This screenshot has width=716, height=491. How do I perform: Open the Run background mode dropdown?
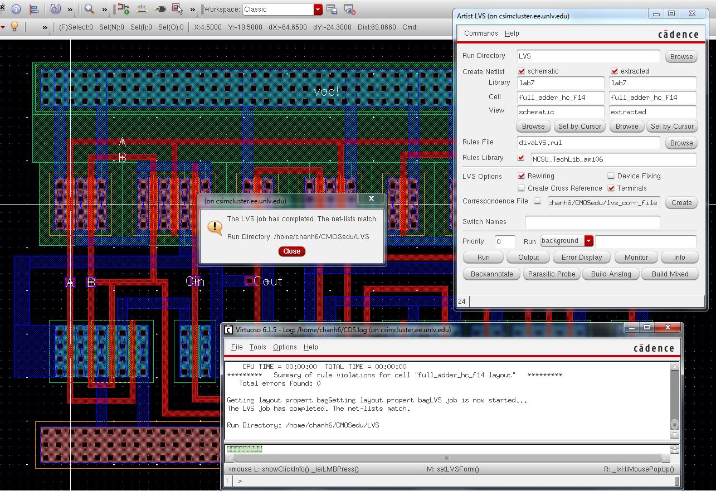point(588,241)
